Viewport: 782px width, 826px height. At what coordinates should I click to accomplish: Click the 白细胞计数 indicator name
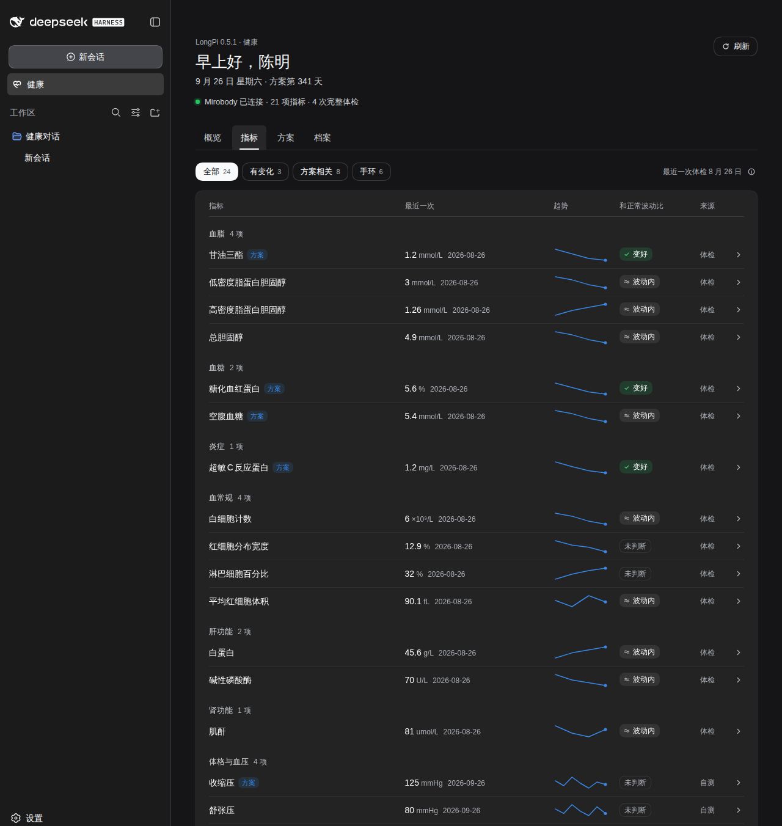tap(230, 519)
